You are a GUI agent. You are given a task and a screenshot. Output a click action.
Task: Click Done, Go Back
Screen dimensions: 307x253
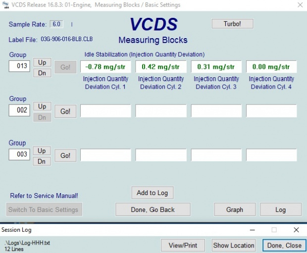[153, 209]
